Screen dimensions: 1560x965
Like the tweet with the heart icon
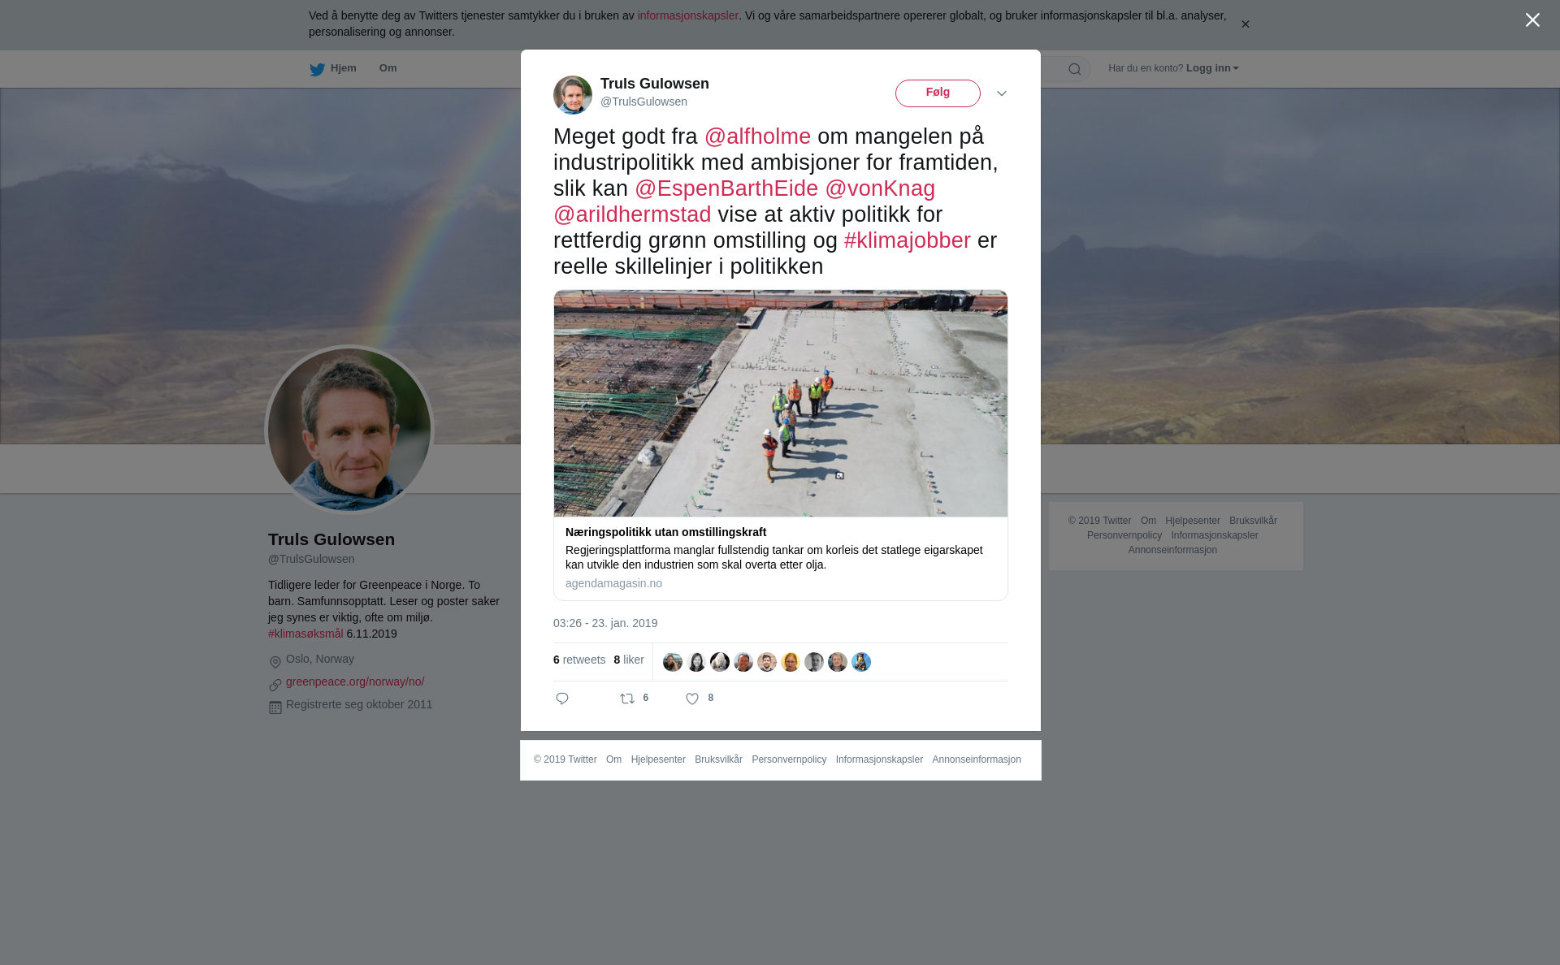[692, 699]
